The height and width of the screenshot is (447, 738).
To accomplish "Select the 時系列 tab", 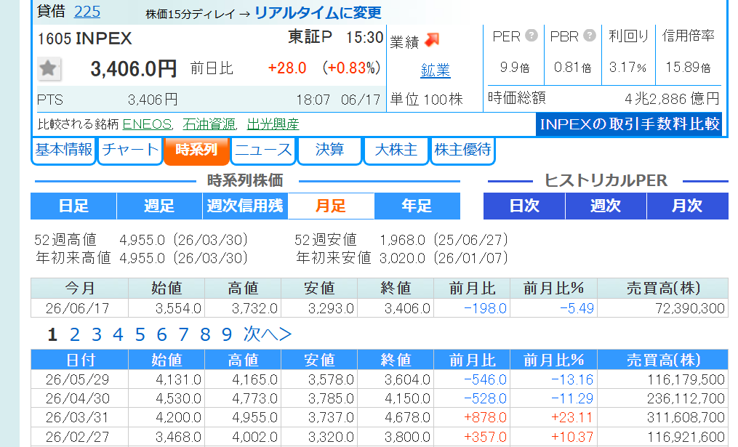I will coord(196,150).
